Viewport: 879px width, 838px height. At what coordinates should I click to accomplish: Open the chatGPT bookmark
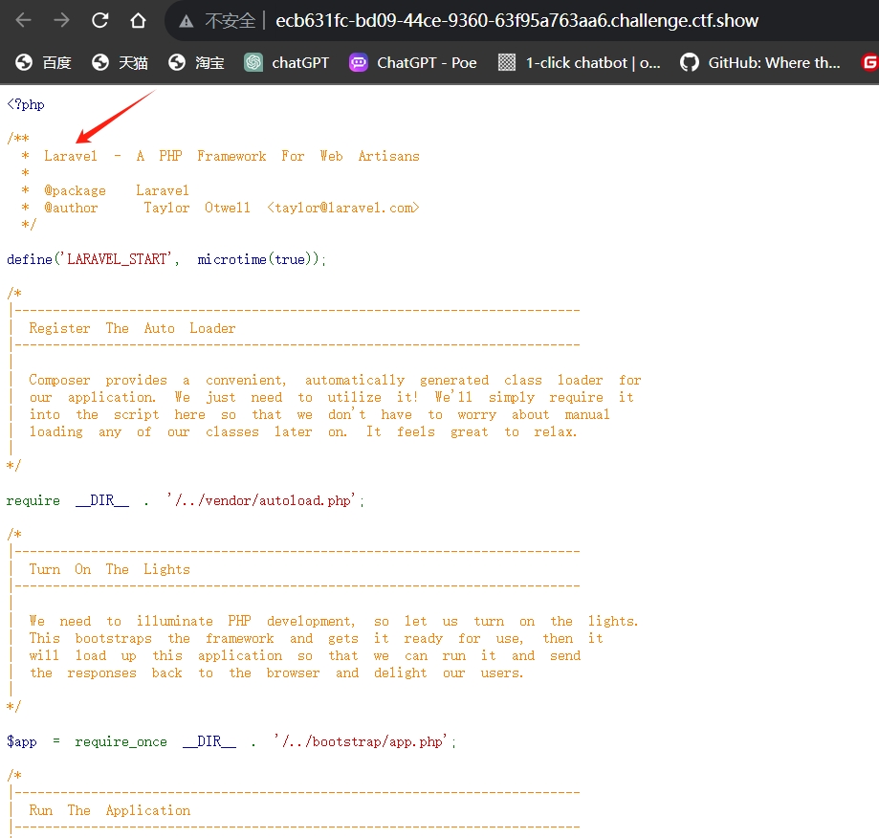coord(286,62)
